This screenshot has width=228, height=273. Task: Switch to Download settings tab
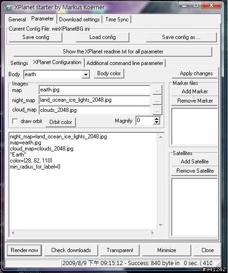pos(80,19)
